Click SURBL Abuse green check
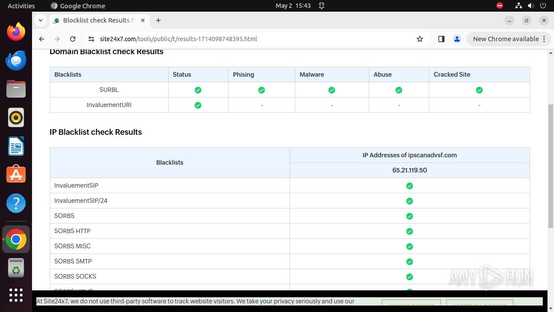This screenshot has width=554, height=312. (399, 90)
